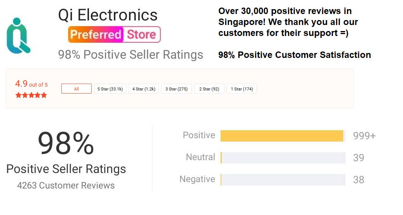Click the 98% Positive Customer Satisfaction text
This screenshot has width=403, height=215.
tap(294, 55)
